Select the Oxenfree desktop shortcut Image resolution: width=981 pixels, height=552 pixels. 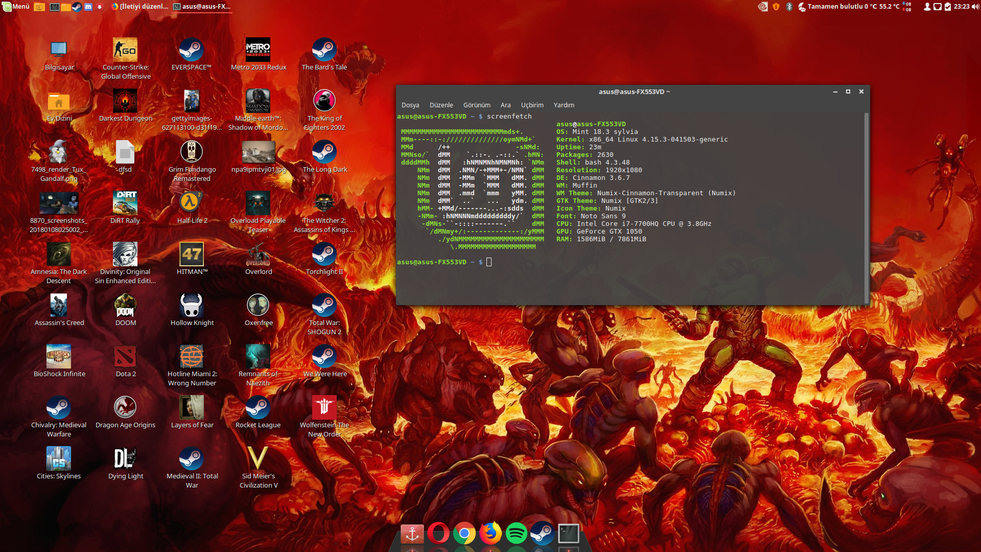[258, 310]
